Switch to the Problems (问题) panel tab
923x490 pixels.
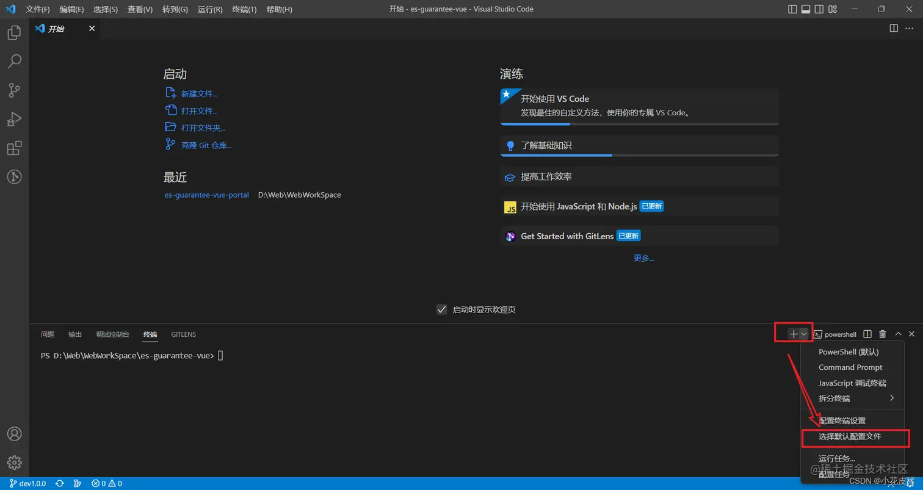tap(48, 334)
